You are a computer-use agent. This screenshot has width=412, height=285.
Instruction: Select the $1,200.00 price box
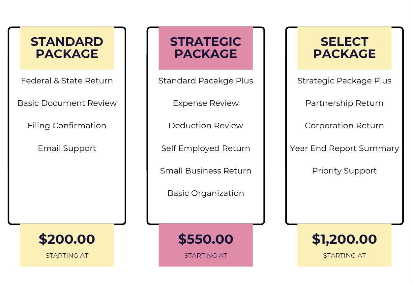[344, 245]
